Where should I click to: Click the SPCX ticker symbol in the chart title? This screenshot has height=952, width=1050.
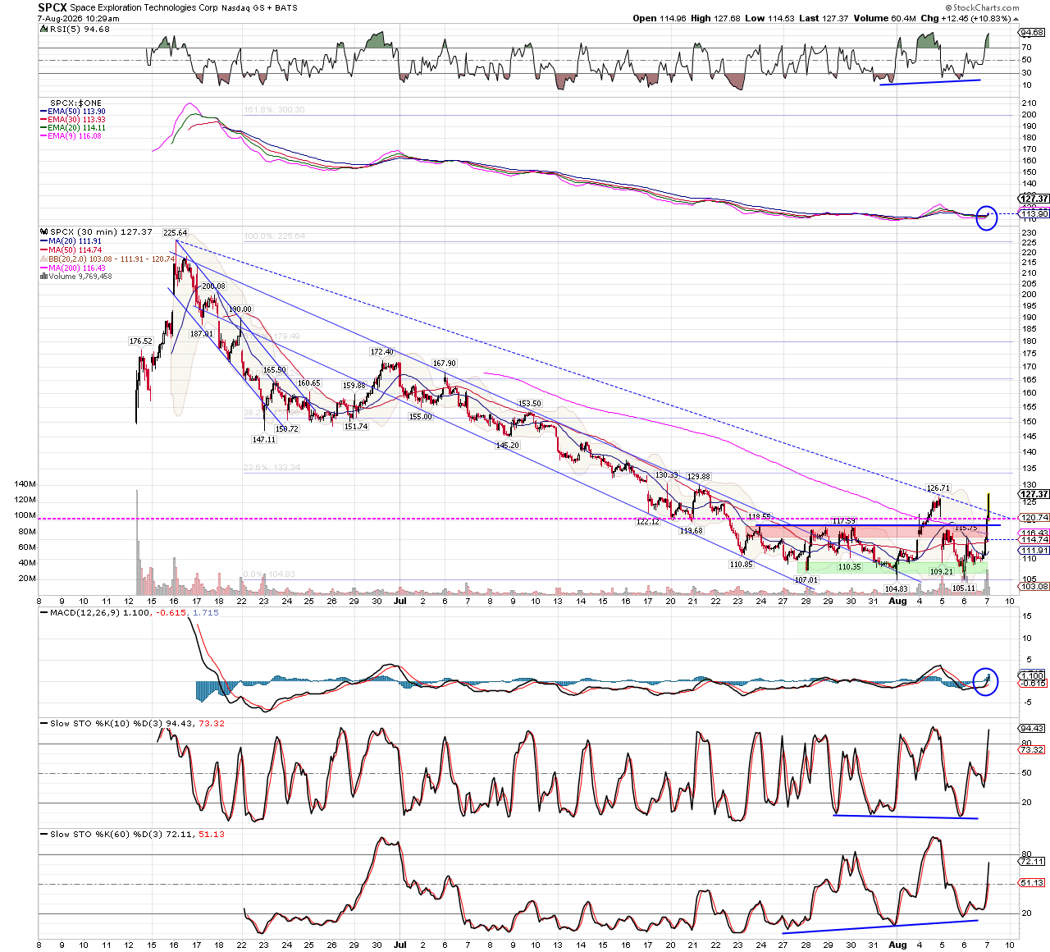(52, 7)
